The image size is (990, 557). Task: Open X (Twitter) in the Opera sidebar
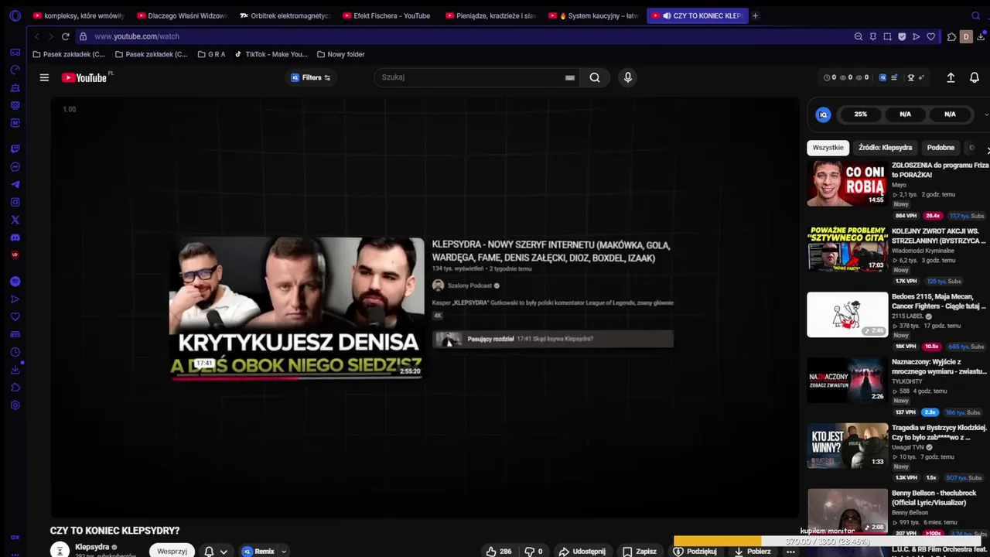pos(15,220)
